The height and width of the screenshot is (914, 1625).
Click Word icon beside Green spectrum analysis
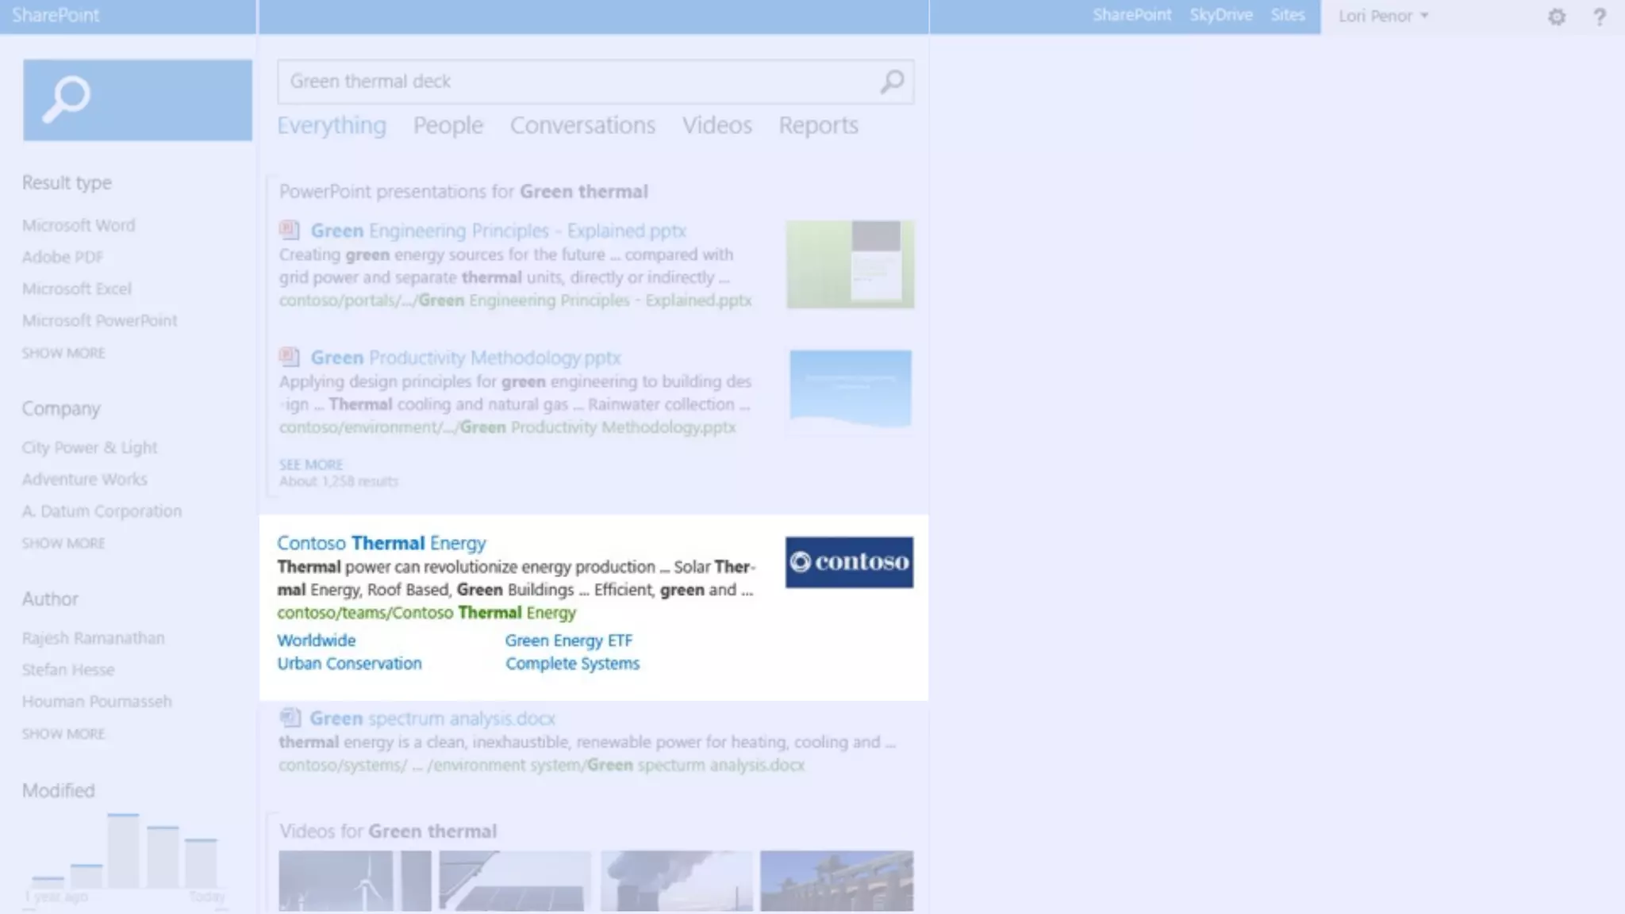tap(290, 718)
